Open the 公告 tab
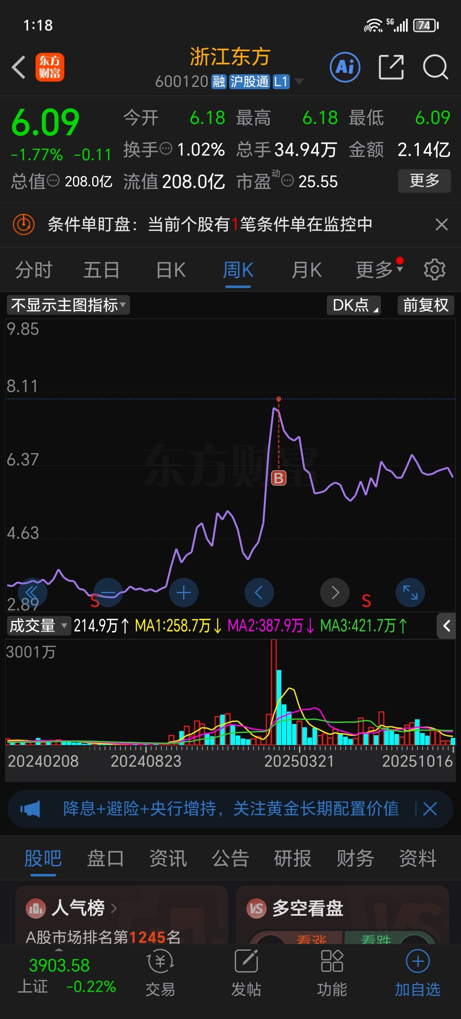Screen dimensions: 461x1019 [230, 858]
